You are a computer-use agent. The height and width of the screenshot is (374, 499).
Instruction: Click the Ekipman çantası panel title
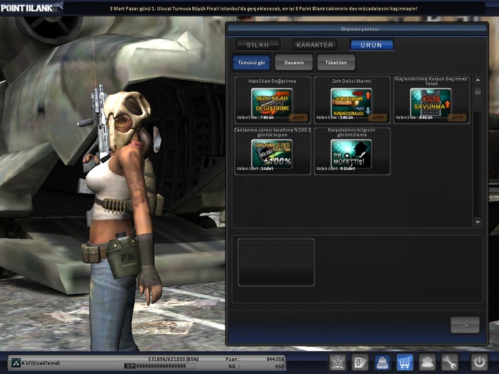[x=360, y=29]
